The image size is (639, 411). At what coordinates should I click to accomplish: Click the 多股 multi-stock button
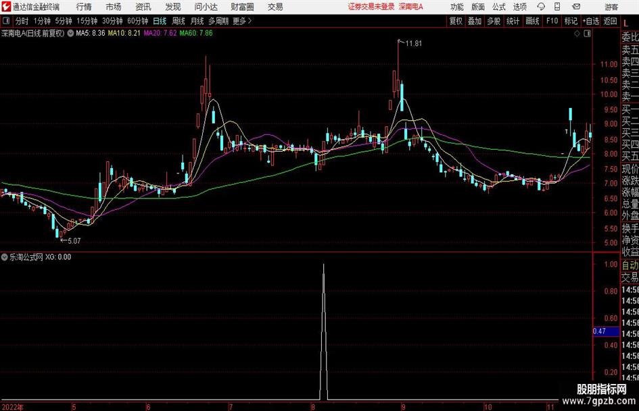(494, 21)
